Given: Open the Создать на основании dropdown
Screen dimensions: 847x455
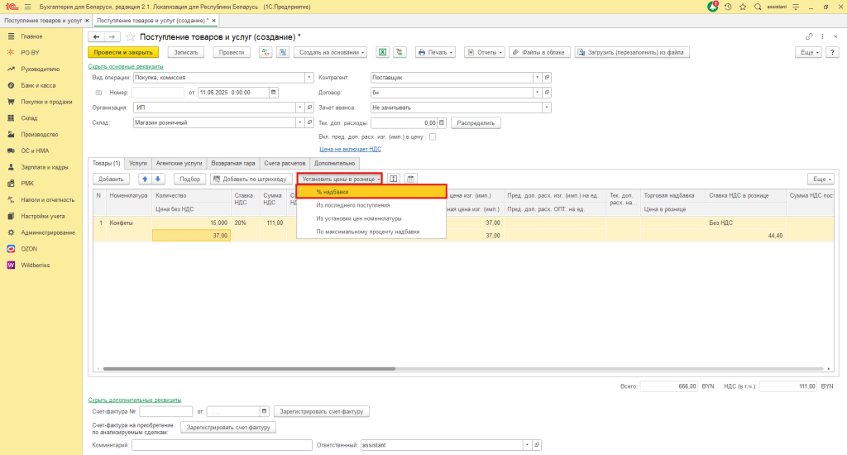Looking at the screenshot, I should [331, 52].
